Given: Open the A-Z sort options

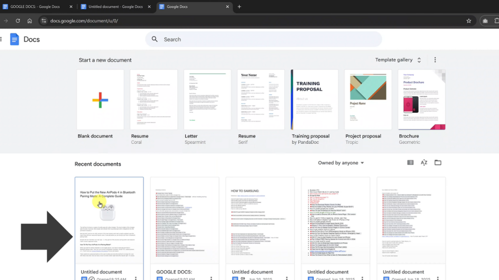Looking at the screenshot, I should (x=424, y=162).
